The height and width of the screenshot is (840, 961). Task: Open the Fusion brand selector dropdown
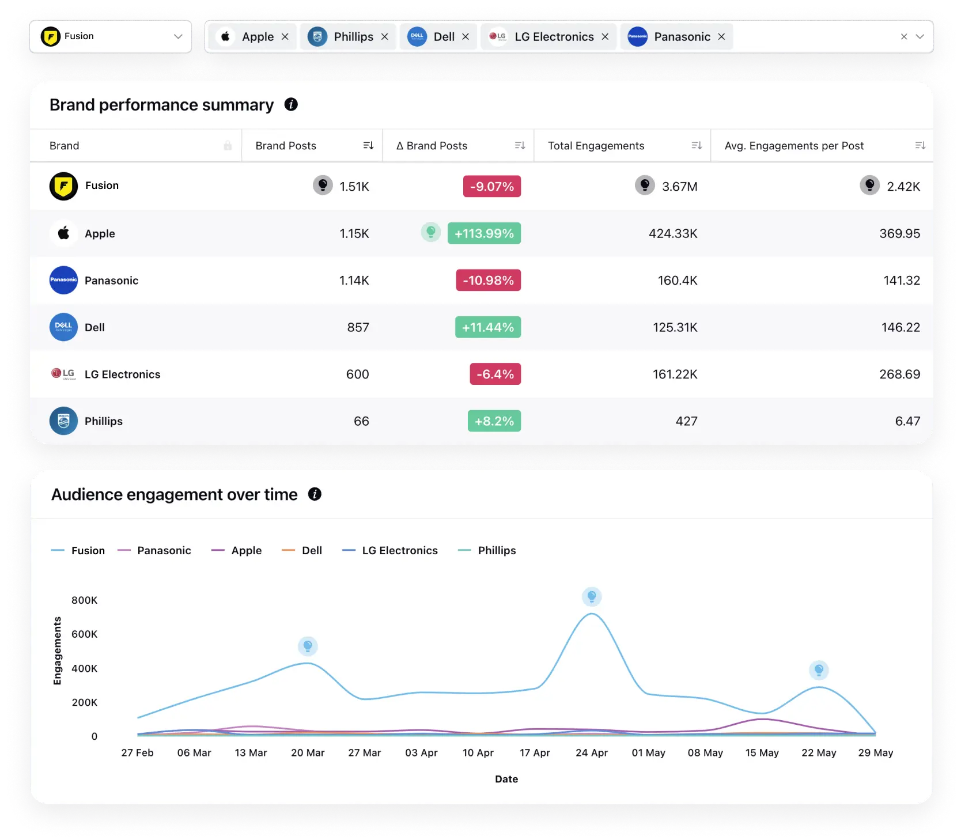point(111,36)
